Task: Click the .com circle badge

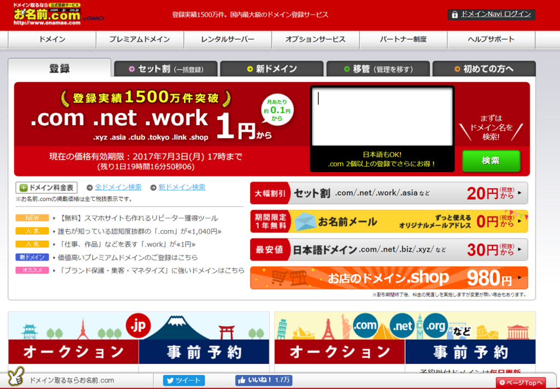Action: [x=365, y=325]
